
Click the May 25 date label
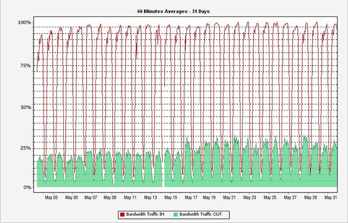(270, 197)
